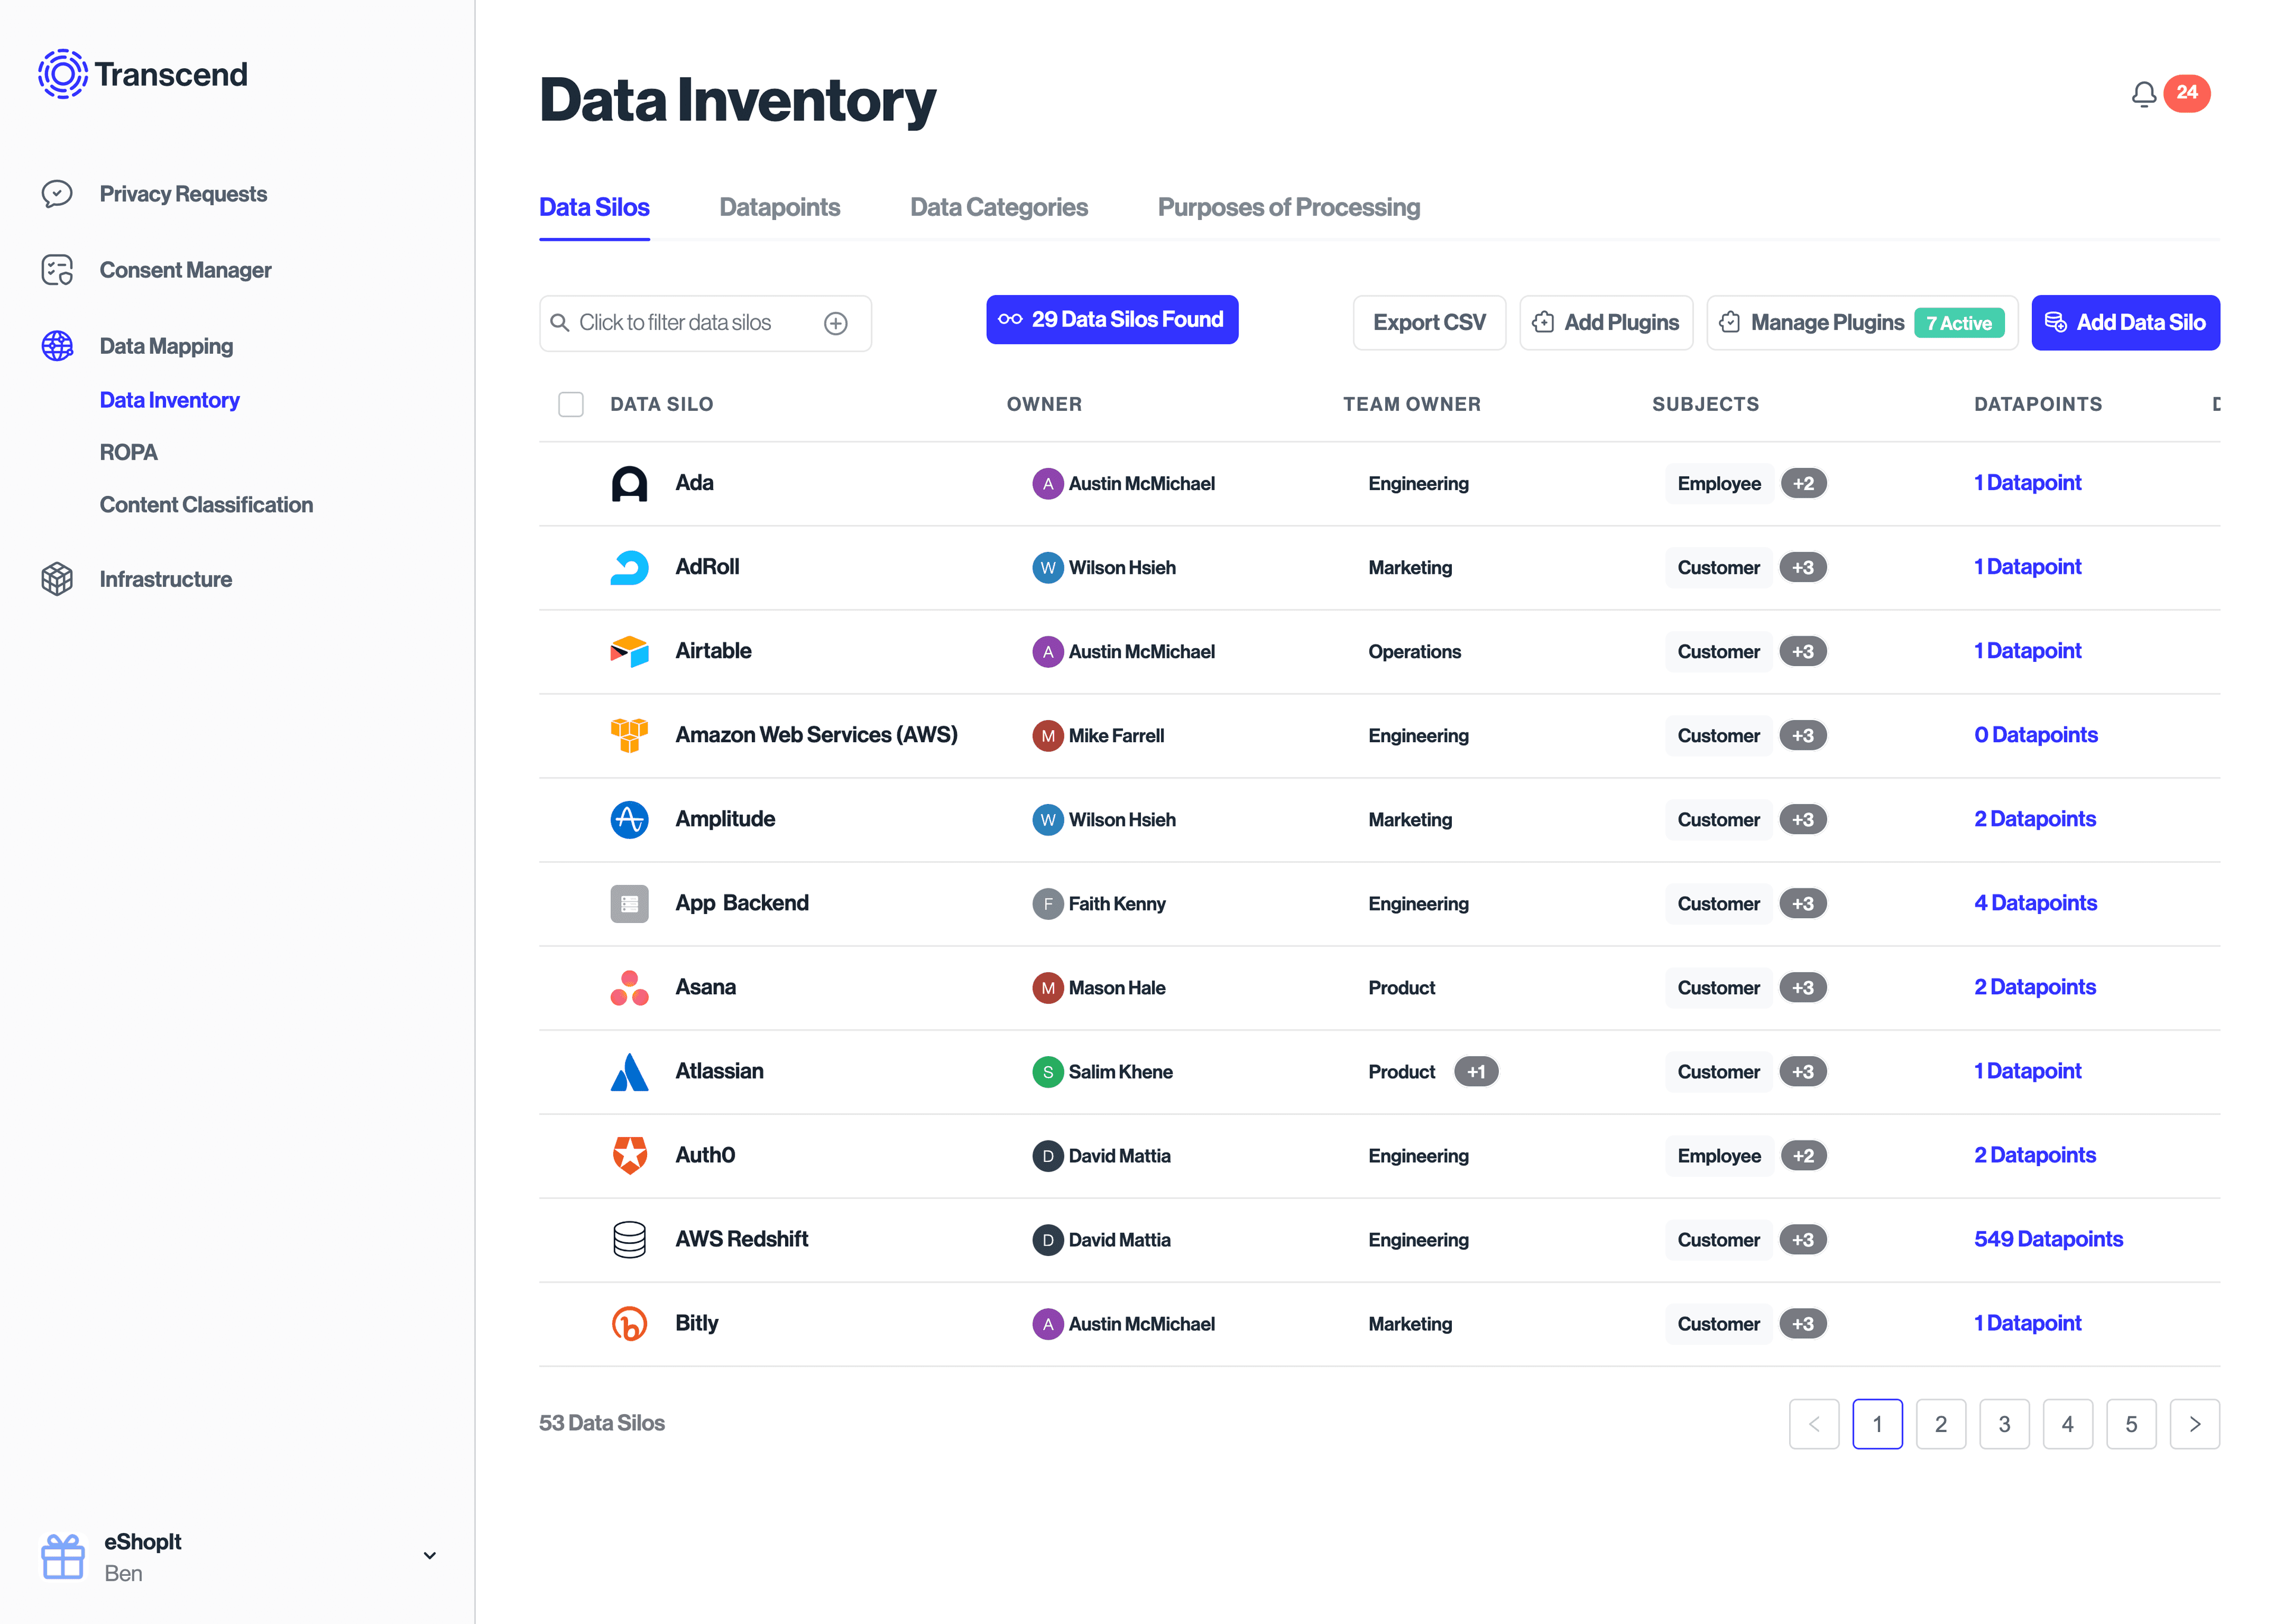Screen dimensions: 2284x1624
Task: Go to page 2 of results
Action: tap(1940, 1424)
